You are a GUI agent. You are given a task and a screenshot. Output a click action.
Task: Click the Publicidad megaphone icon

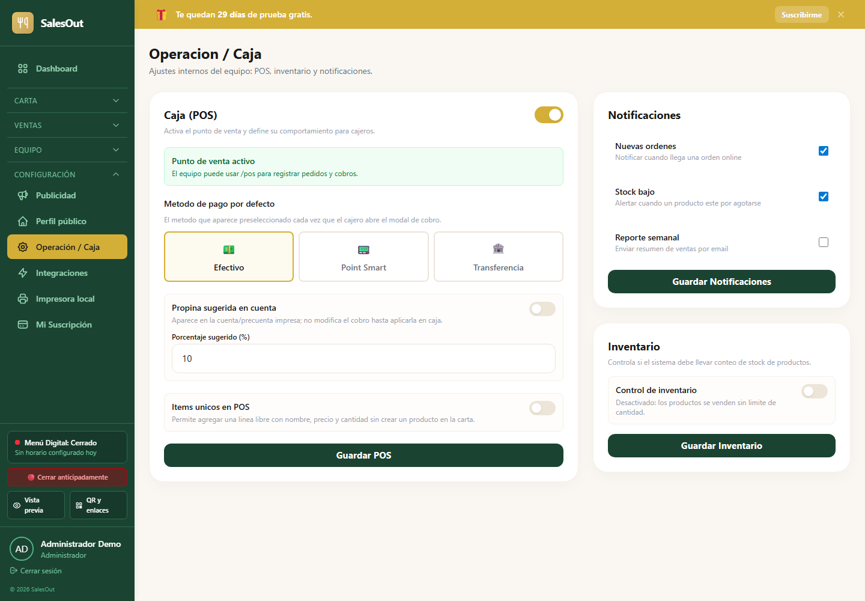(23, 195)
